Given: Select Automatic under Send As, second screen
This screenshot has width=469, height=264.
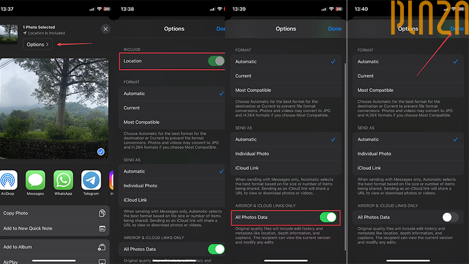Looking at the screenshot, I should point(172,171).
